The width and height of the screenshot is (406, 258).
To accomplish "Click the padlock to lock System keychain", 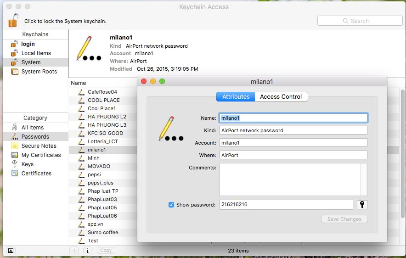I will tap(14, 20).
